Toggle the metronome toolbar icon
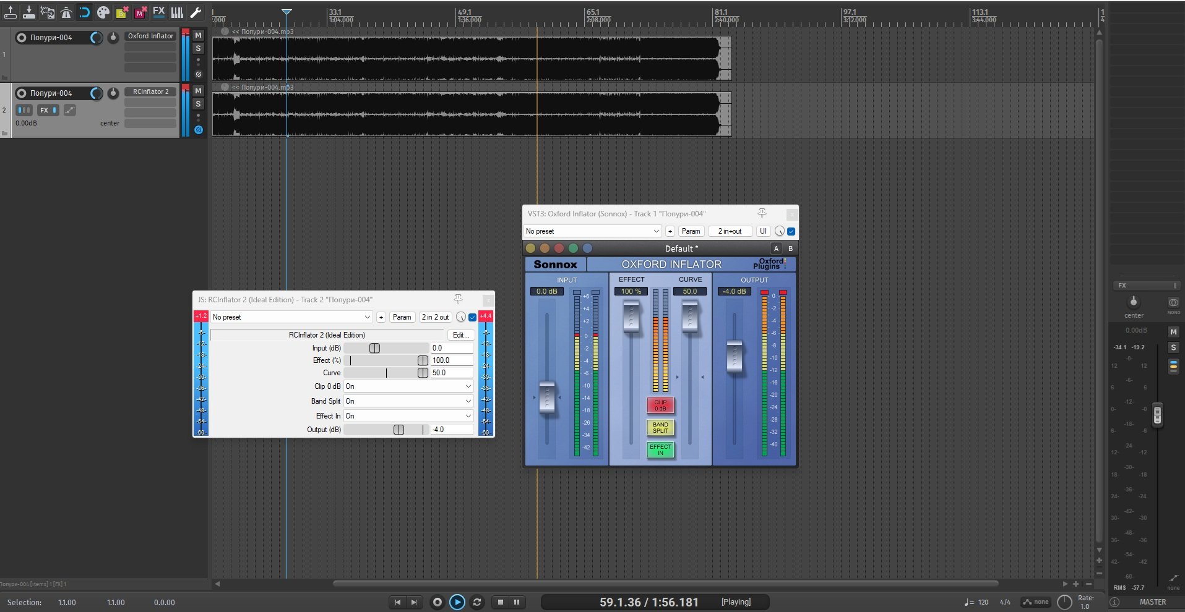 [66, 12]
